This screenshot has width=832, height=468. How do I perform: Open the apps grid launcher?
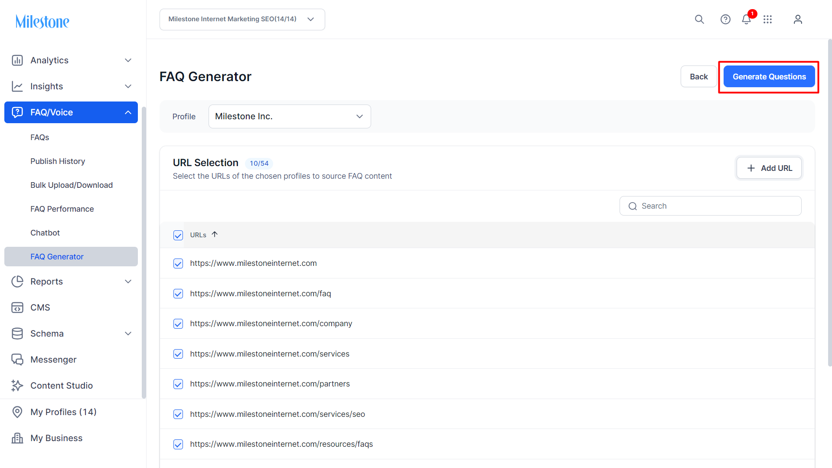[x=768, y=19]
